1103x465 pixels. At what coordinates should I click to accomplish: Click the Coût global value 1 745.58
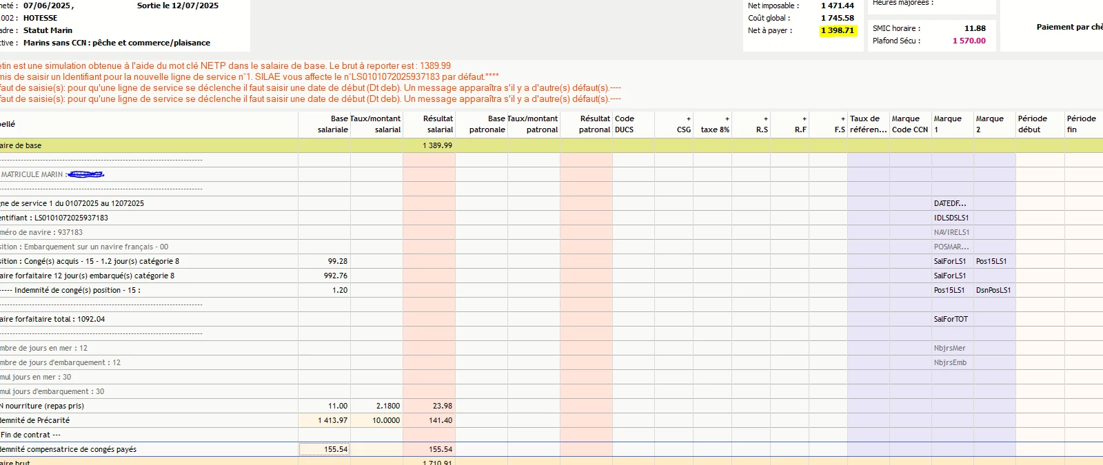pyautogui.click(x=838, y=18)
